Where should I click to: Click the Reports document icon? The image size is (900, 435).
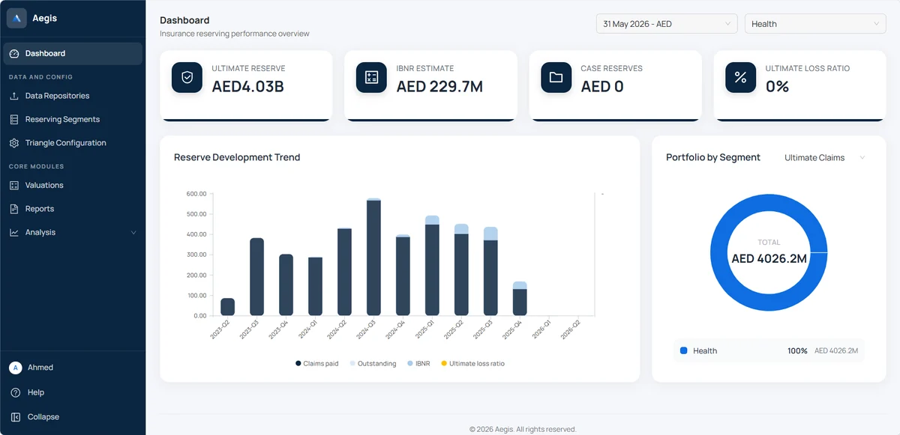pyautogui.click(x=14, y=209)
